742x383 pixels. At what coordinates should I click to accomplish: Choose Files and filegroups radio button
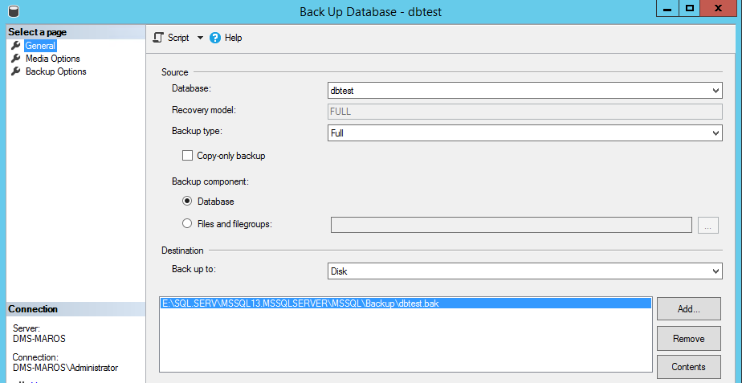click(188, 224)
